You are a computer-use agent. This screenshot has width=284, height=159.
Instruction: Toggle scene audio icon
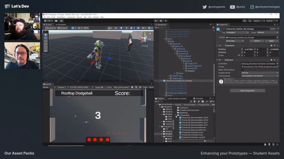coord(126,28)
